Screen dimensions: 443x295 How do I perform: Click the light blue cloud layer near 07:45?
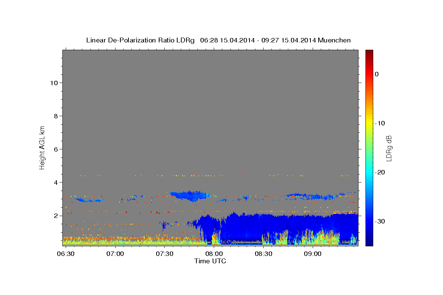pos(188,195)
